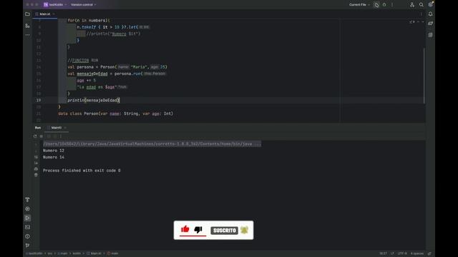Start debugging with the Debug icon
The image size is (458, 257).
[384, 5]
